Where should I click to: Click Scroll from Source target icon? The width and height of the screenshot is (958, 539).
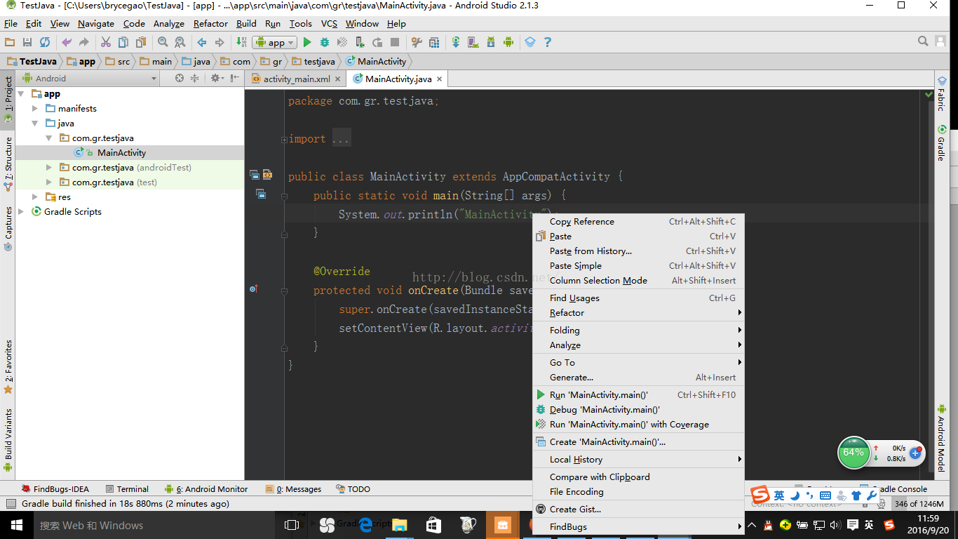pyautogui.click(x=180, y=79)
